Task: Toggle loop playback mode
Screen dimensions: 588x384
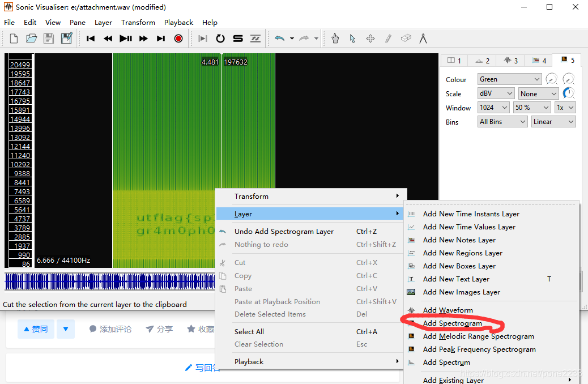Action: point(220,39)
